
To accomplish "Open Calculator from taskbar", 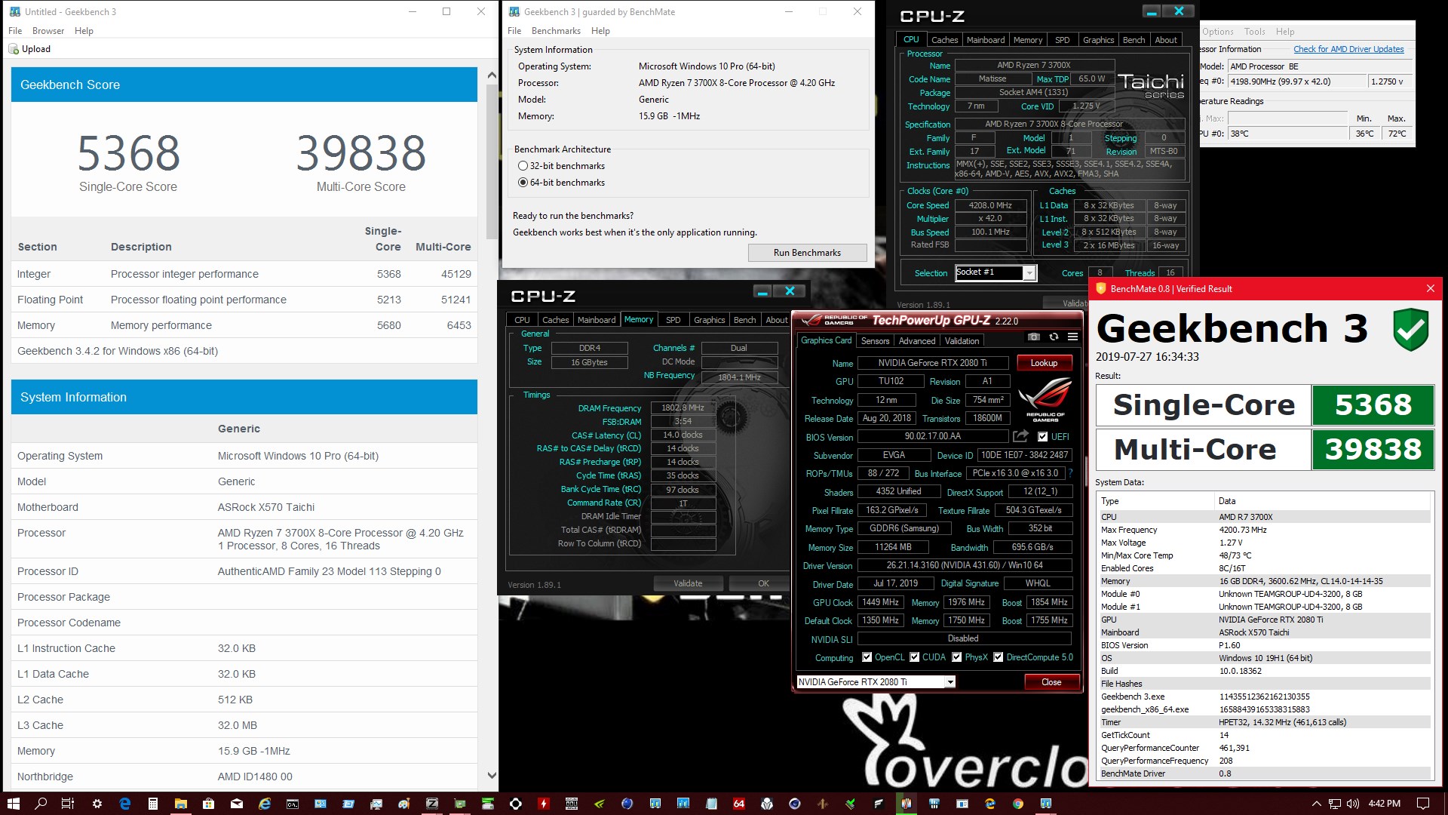I will [153, 804].
